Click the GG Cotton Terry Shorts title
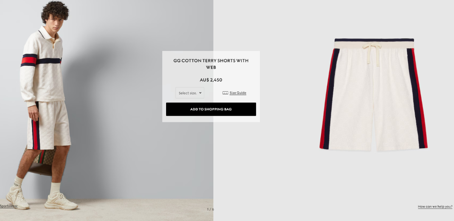 click(211, 64)
